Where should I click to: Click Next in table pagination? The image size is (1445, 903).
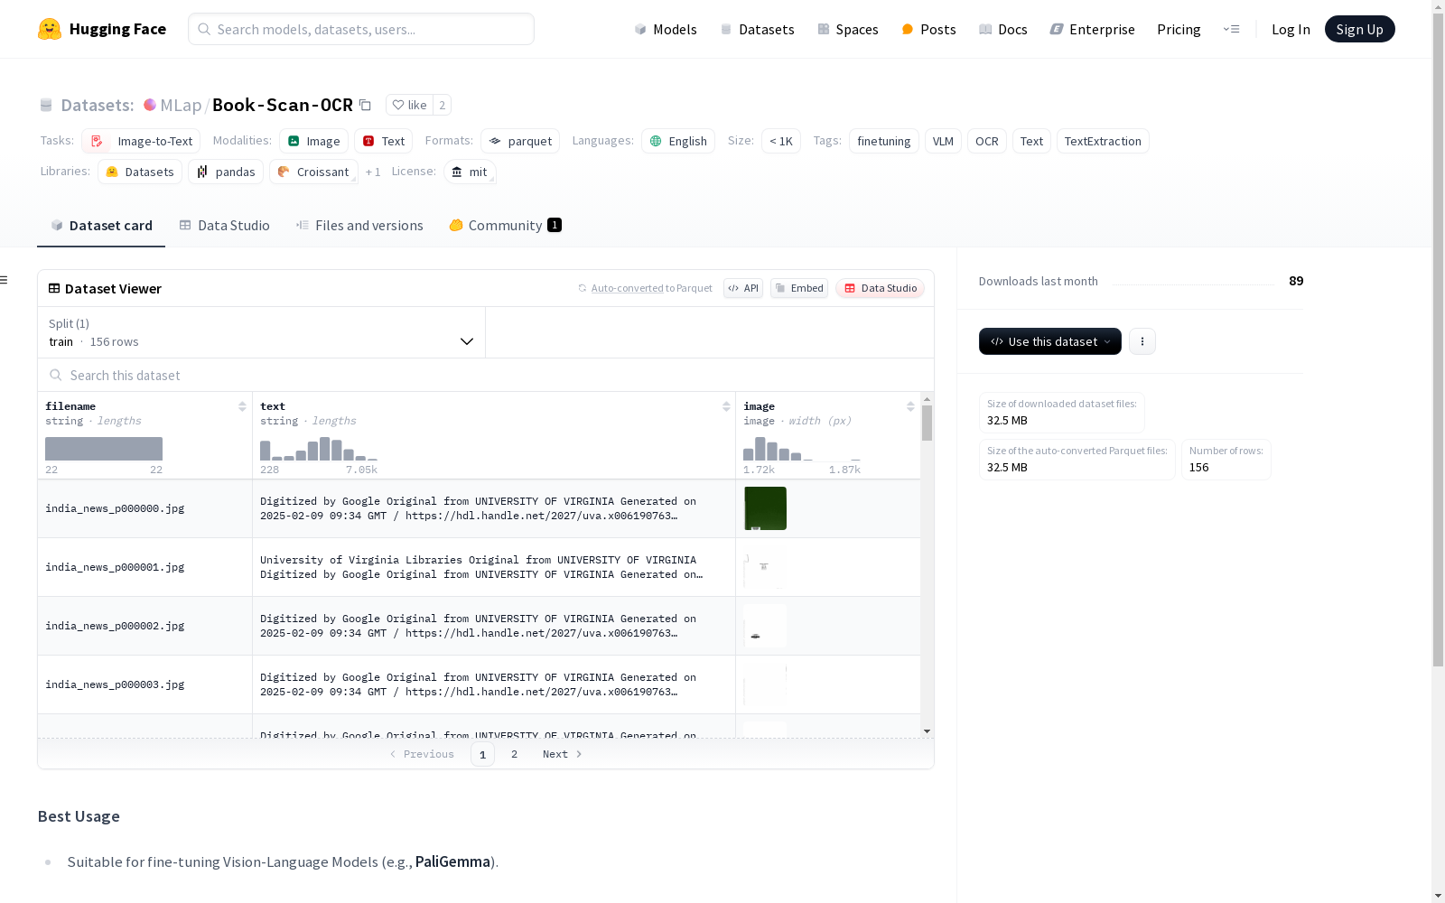(562, 754)
